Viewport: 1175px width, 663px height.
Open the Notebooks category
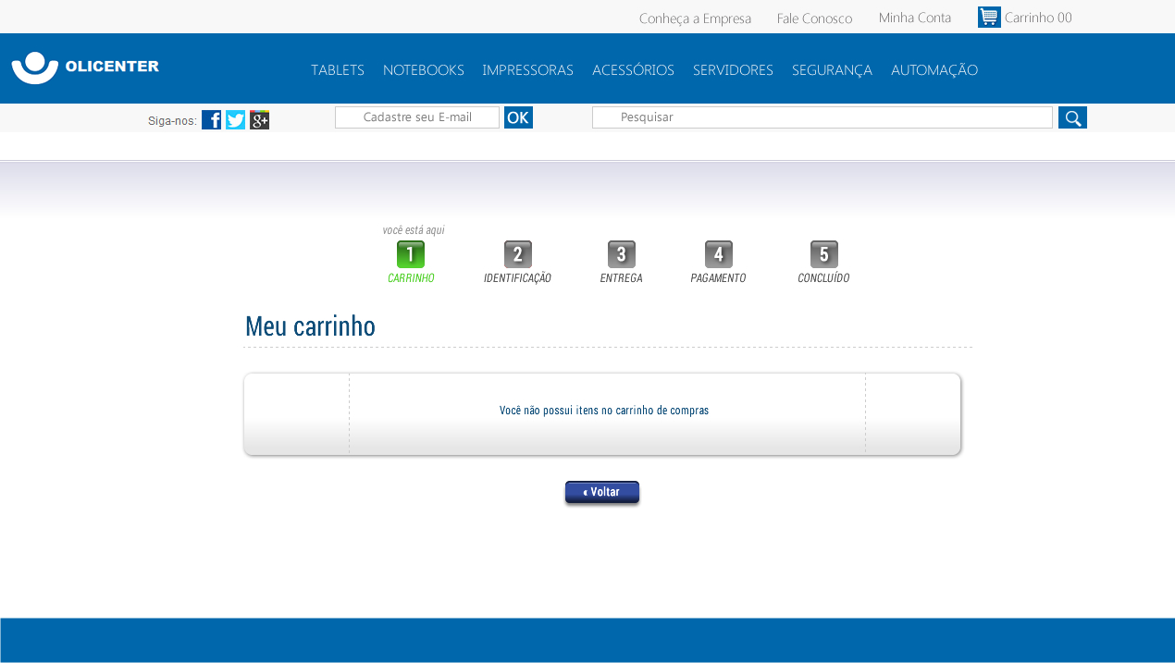(423, 70)
